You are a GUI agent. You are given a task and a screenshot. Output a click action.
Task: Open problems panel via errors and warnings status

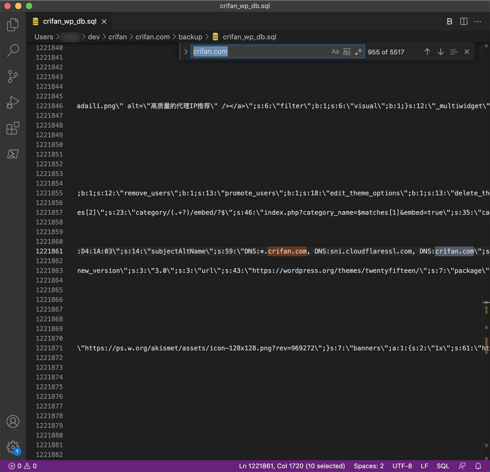(22, 466)
